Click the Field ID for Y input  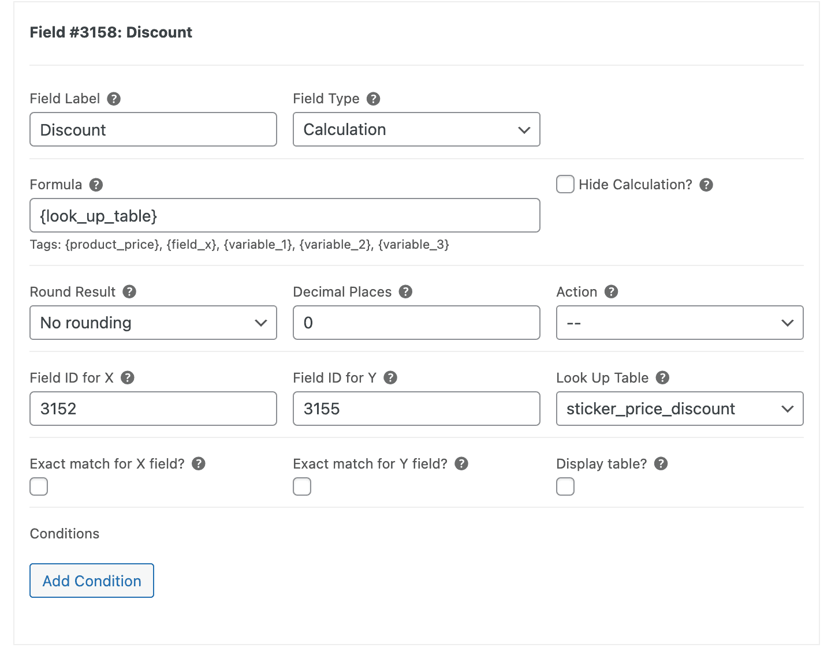click(x=416, y=409)
